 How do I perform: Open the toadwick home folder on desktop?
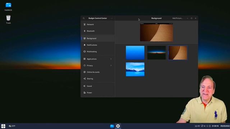tap(8, 7)
